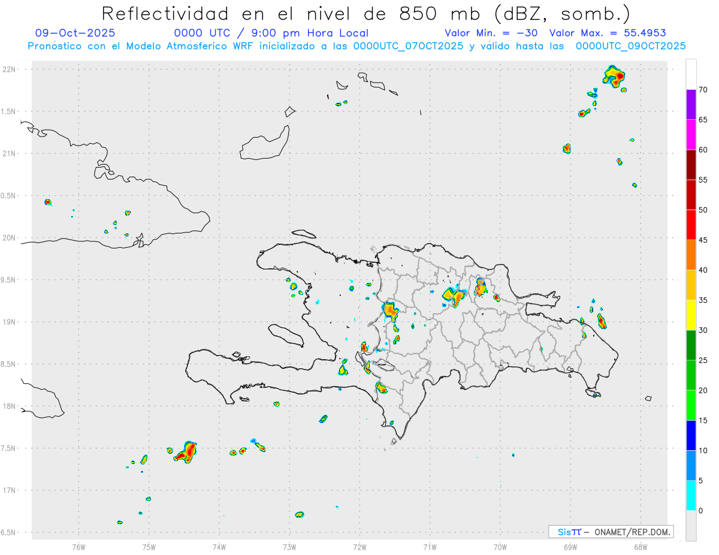This screenshot has height=555, width=719.
Task: Click the orange 40-45 dBZ color swatch
Action: 691,255
